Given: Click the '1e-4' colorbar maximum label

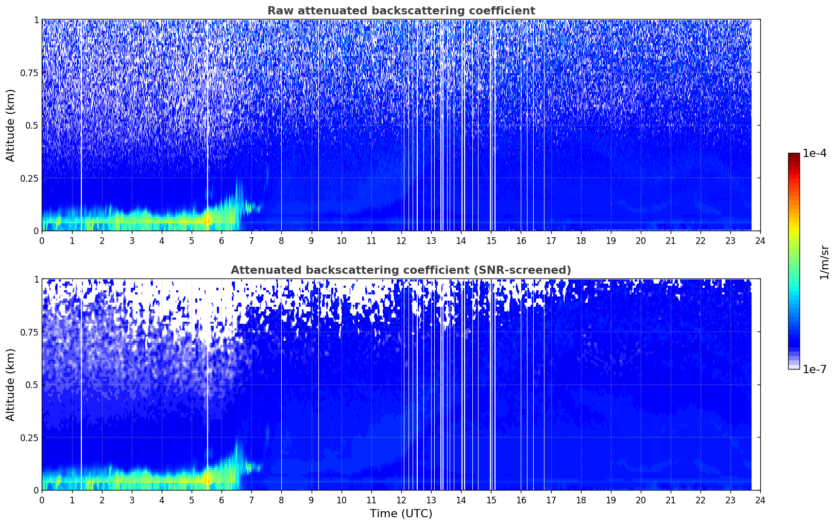Looking at the screenshot, I should coord(814,154).
